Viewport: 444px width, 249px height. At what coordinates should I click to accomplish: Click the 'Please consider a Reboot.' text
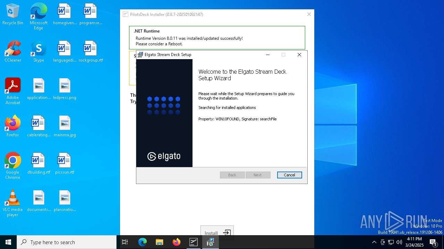point(159,44)
